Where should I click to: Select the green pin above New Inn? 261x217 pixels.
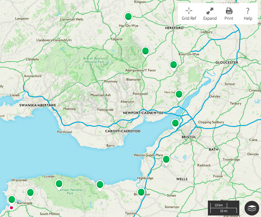179,94
